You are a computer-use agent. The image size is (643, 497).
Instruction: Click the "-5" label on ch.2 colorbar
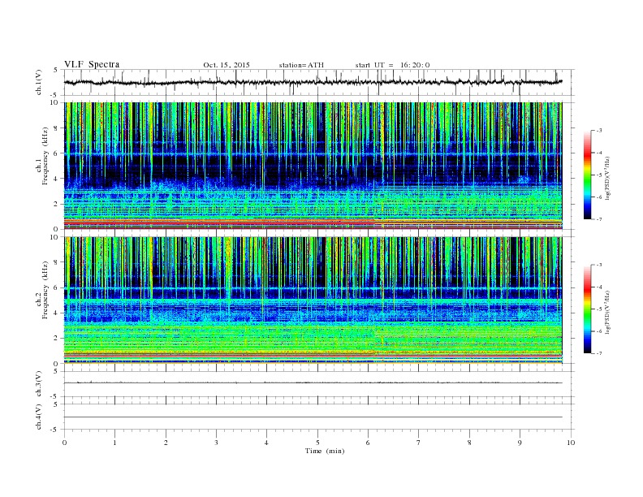point(599,309)
